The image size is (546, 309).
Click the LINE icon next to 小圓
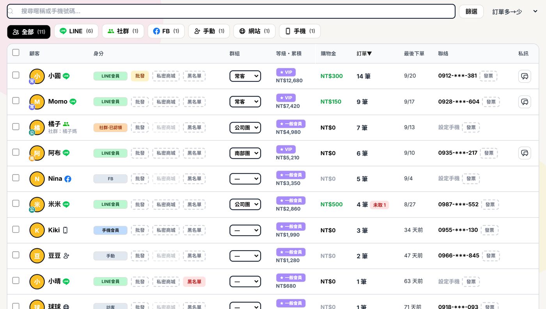(66, 76)
